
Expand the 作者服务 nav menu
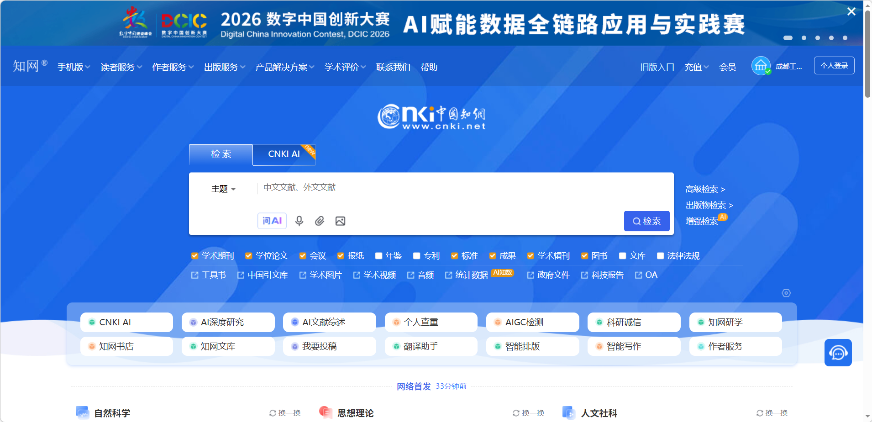[173, 67]
